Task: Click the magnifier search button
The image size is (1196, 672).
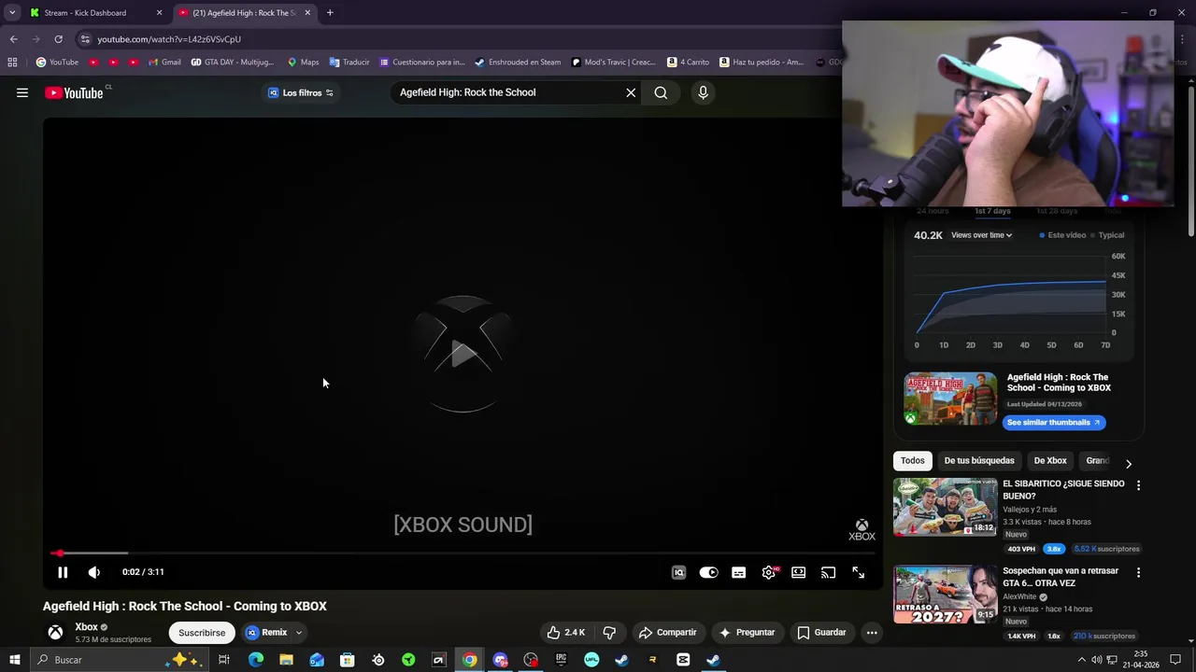Action: click(x=661, y=92)
